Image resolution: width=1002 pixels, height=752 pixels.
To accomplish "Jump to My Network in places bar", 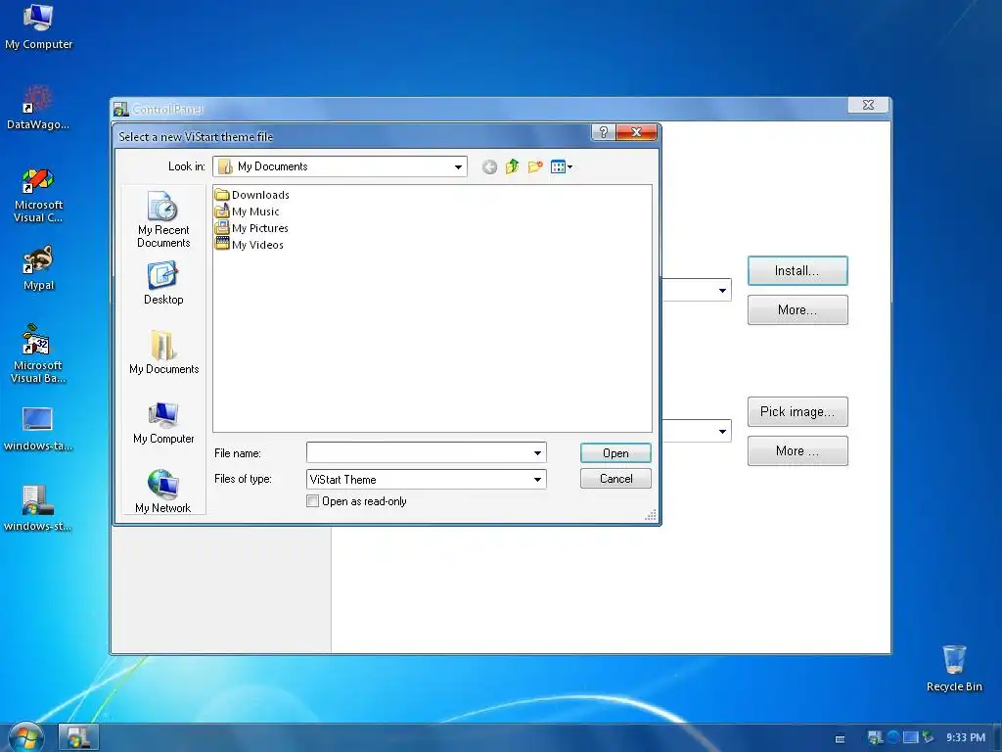I will (163, 491).
